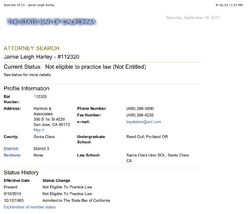Click the bar number value 112320
This screenshot has height=214, width=250.
tap(40, 96)
